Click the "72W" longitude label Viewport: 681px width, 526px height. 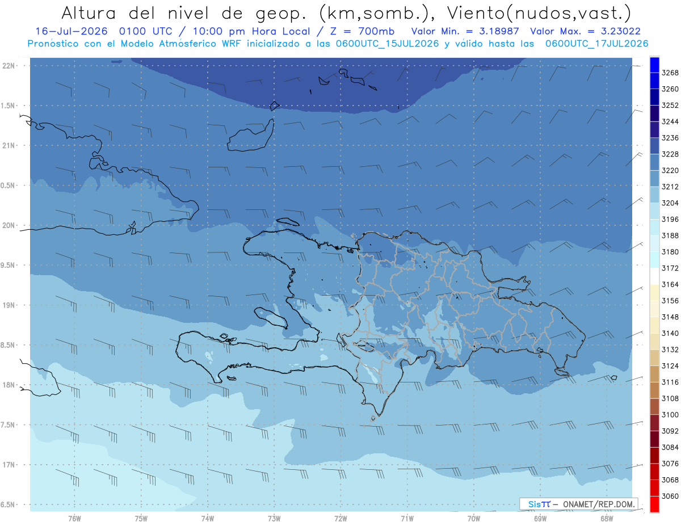click(340, 519)
